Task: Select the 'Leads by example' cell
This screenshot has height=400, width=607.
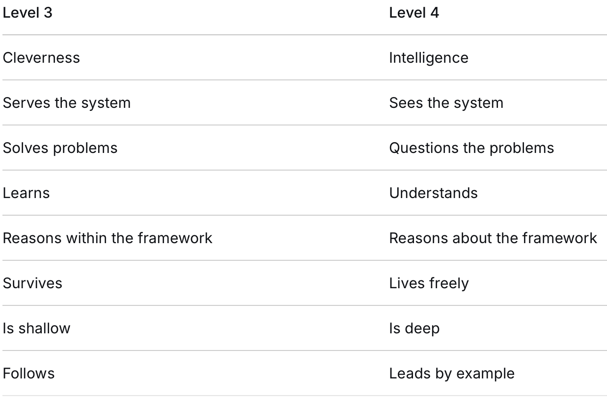Action: 452,374
